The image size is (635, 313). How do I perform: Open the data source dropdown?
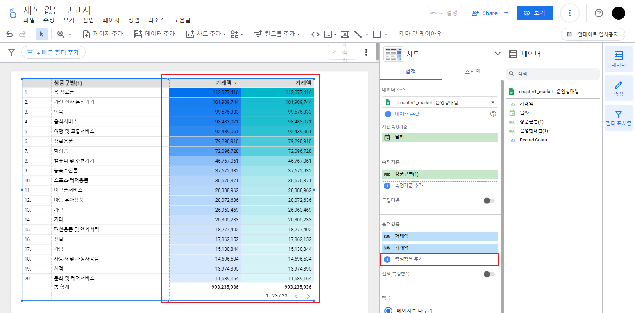440,103
